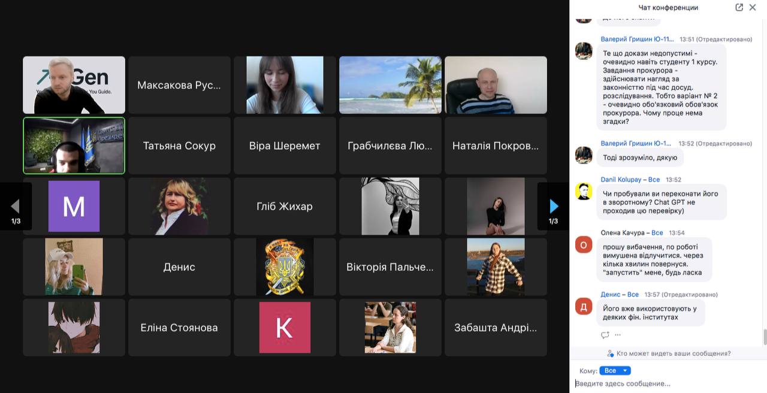Click sender name Danil Kolupay in chat
767x393 pixels.
tap(621, 180)
